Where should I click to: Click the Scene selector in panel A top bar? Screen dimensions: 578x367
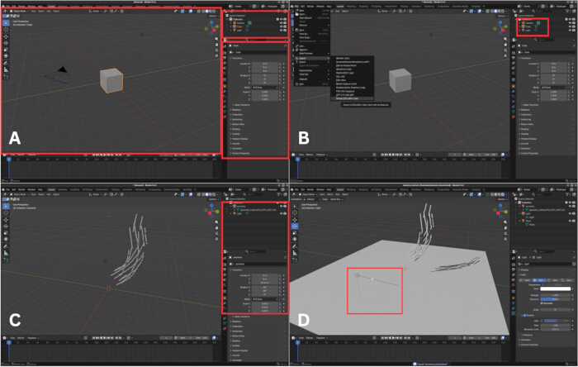(x=238, y=7)
